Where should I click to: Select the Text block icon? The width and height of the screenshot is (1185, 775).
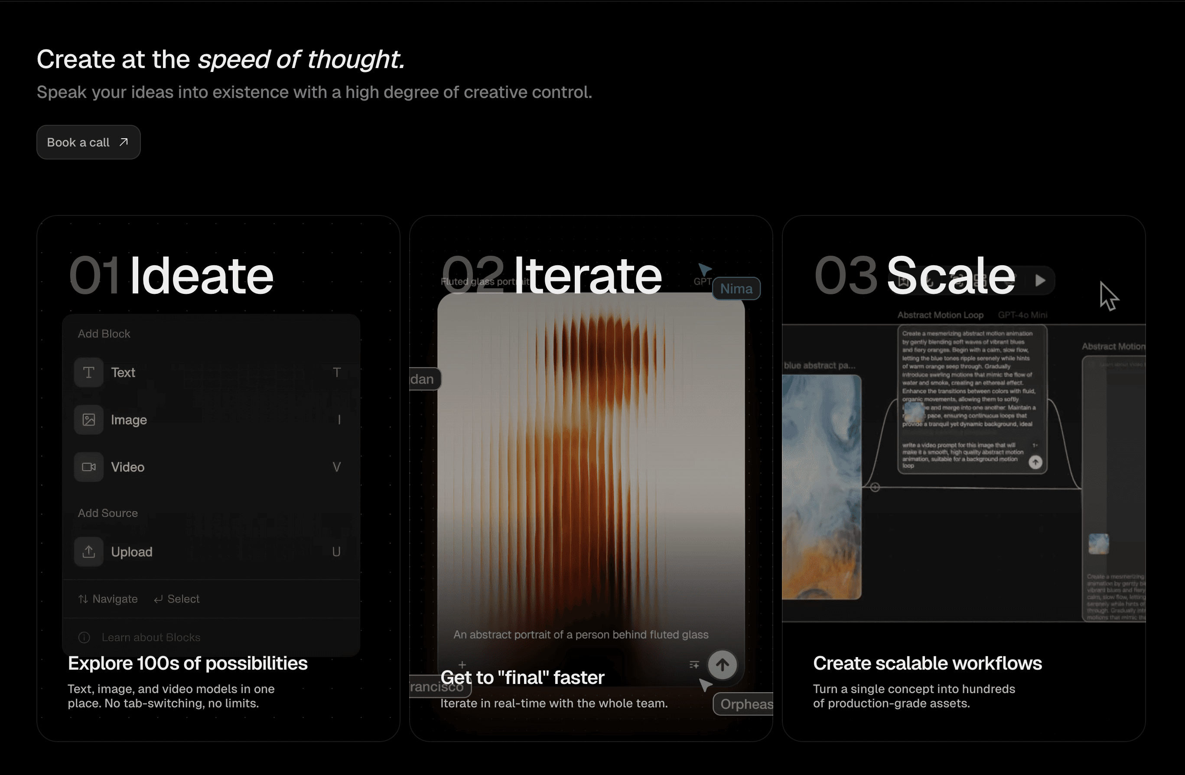(x=88, y=373)
